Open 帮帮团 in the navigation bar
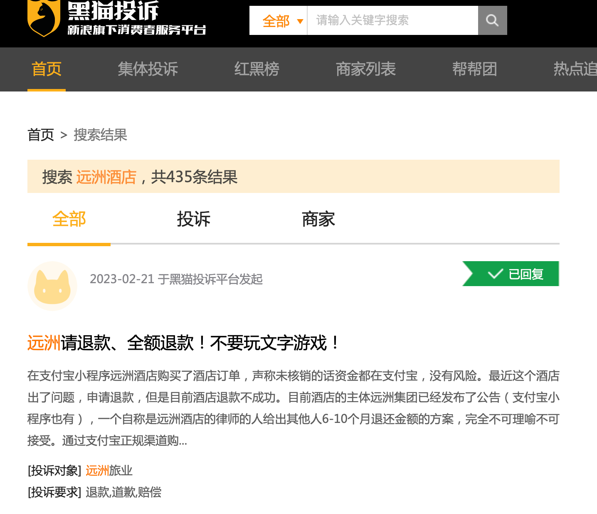597x514 pixels. (475, 69)
